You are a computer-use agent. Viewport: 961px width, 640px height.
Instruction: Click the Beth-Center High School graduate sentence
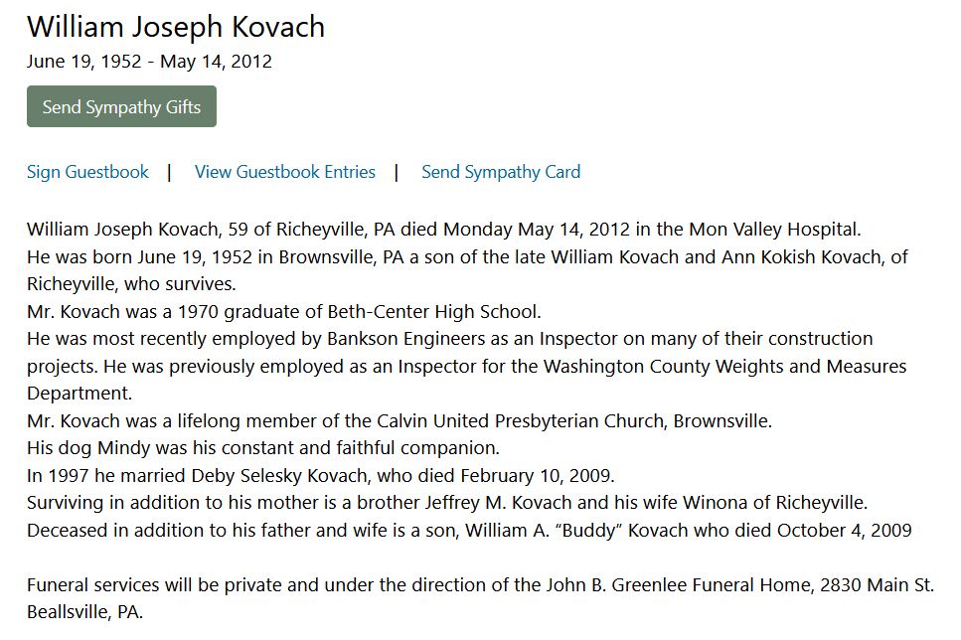[x=283, y=311]
